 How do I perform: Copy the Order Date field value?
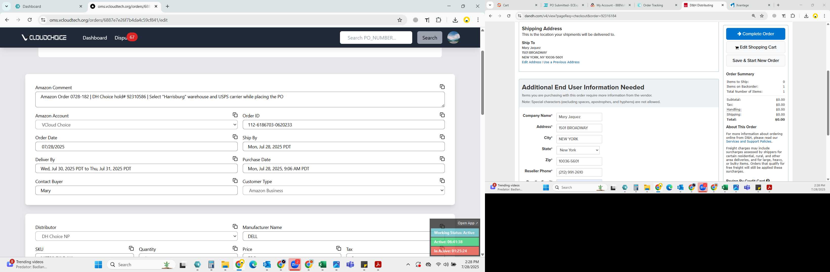coord(235,137)
